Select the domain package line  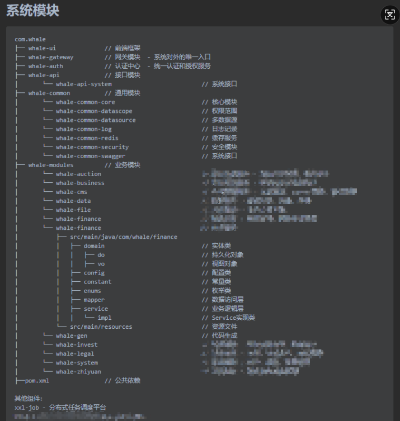[x=94, y=246]
